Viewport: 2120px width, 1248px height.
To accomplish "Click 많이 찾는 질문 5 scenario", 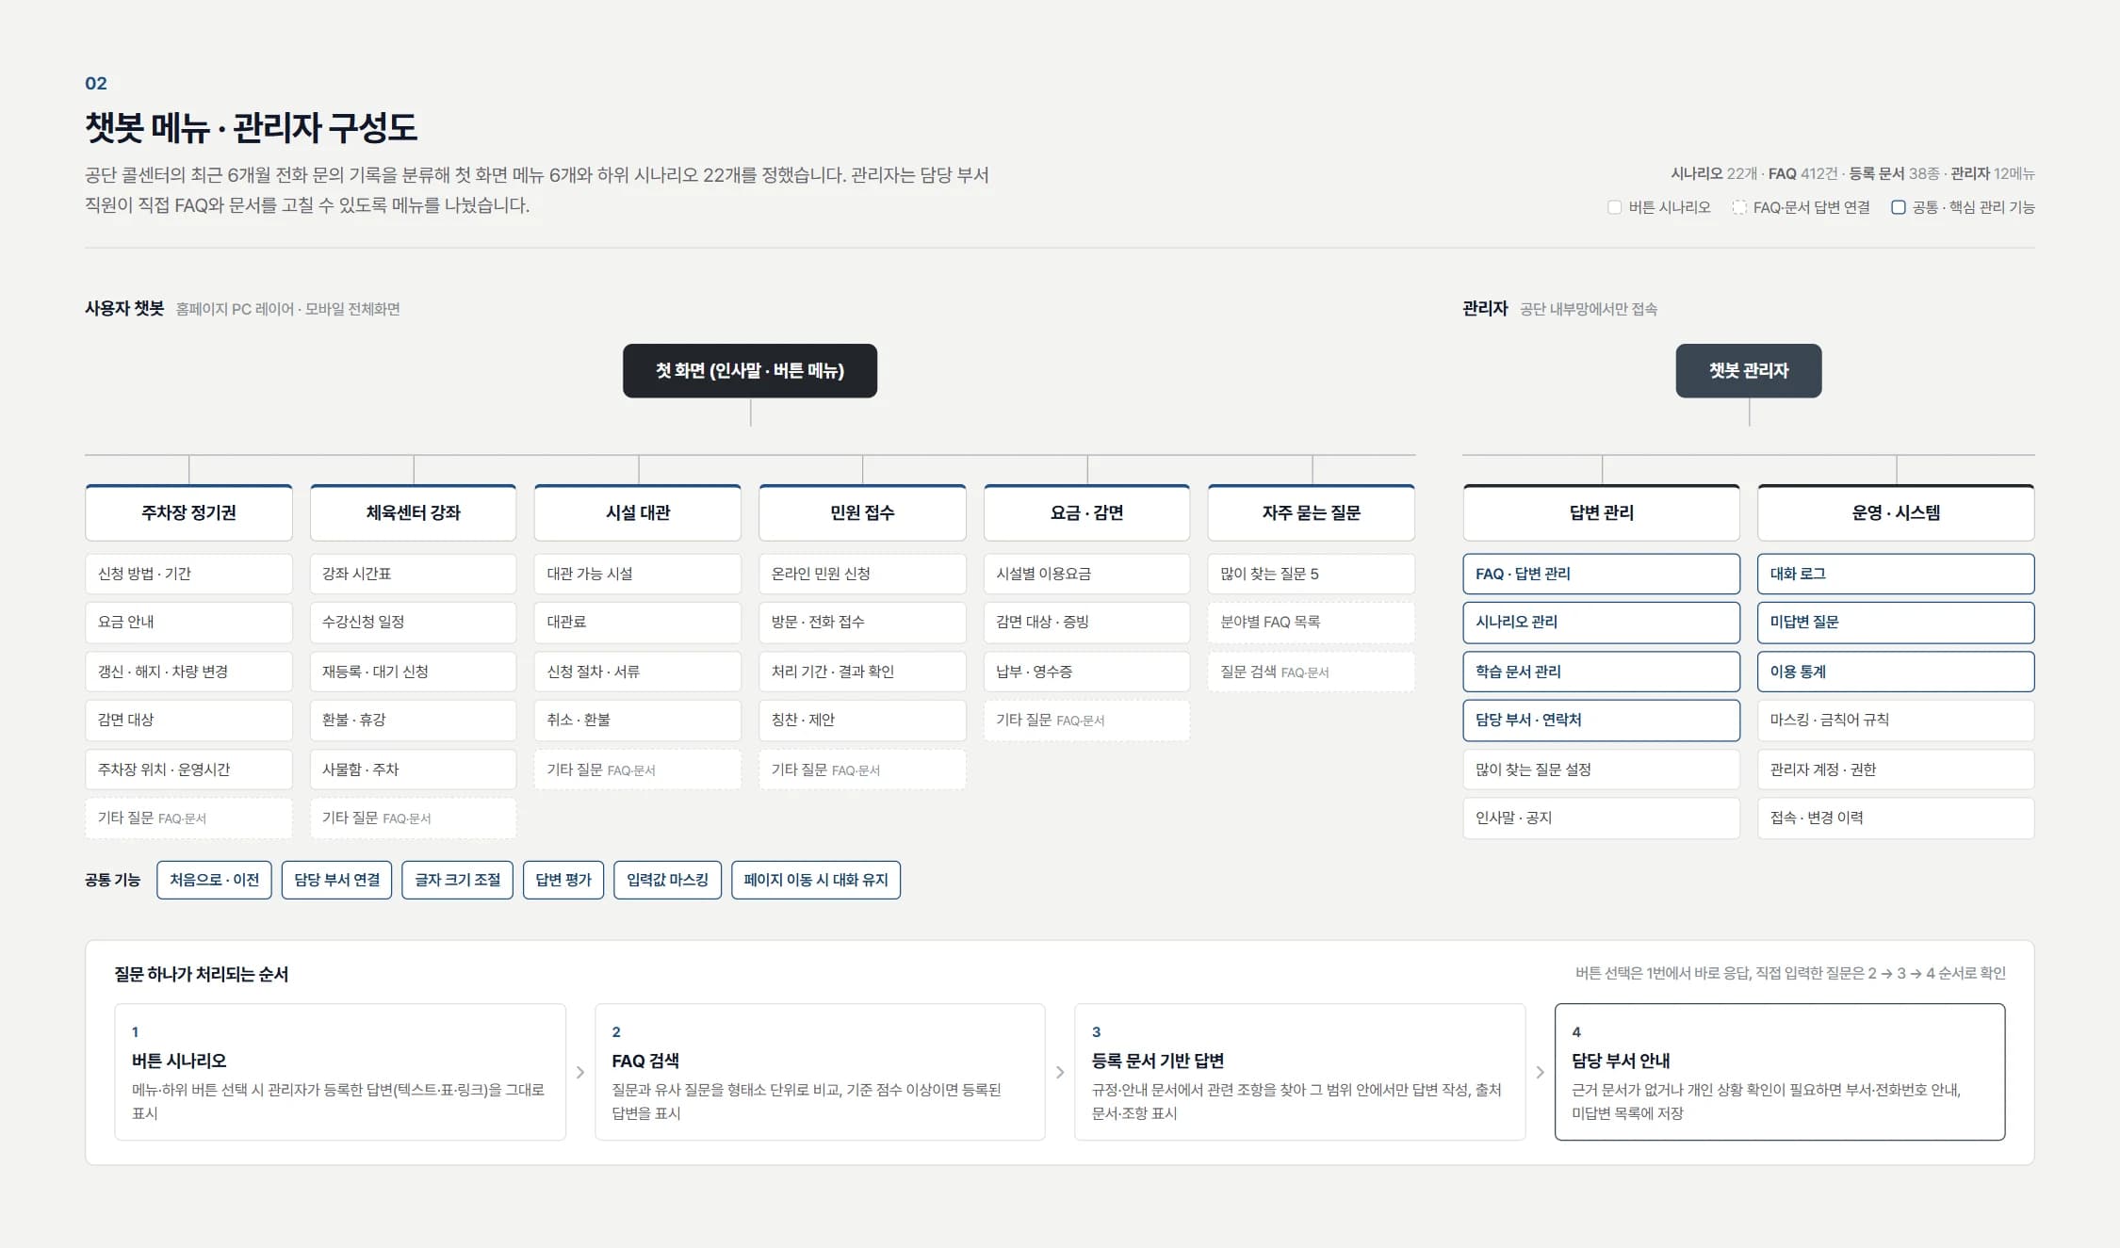I will coord(1312,574).
